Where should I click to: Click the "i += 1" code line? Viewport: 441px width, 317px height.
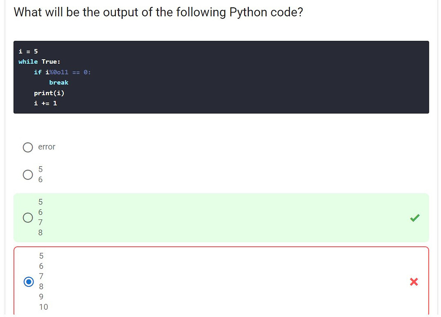[x=45, y=103]
